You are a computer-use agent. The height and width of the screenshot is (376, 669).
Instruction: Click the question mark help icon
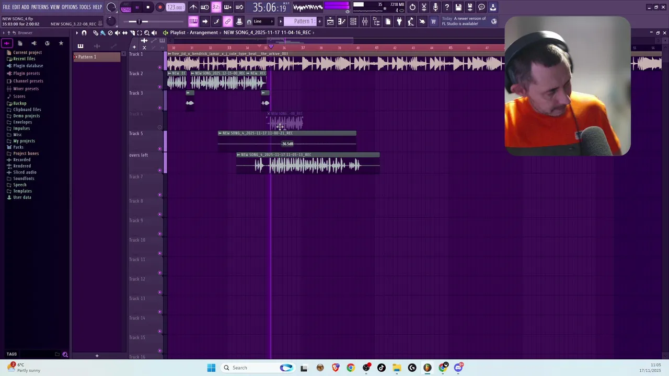tap(447, 7)
